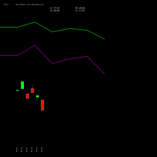
Task: Click the large red candle for 08 Jan
Action: pyautogui.click(x=42, y=105)
